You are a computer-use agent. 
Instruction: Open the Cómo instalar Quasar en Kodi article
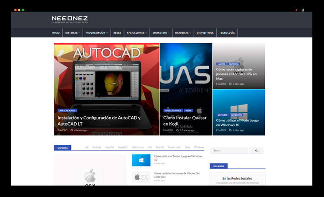tap(185, 121)
